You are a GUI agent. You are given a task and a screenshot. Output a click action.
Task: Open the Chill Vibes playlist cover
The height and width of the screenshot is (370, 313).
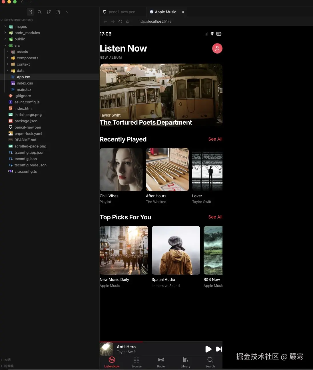click(121, 170)
